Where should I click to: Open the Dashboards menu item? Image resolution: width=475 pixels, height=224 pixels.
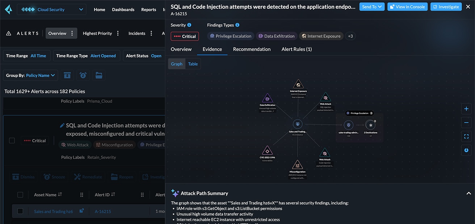123,9
